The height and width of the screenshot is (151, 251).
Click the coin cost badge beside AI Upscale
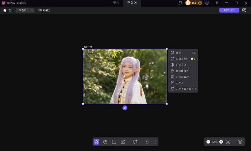coord(193,59)
